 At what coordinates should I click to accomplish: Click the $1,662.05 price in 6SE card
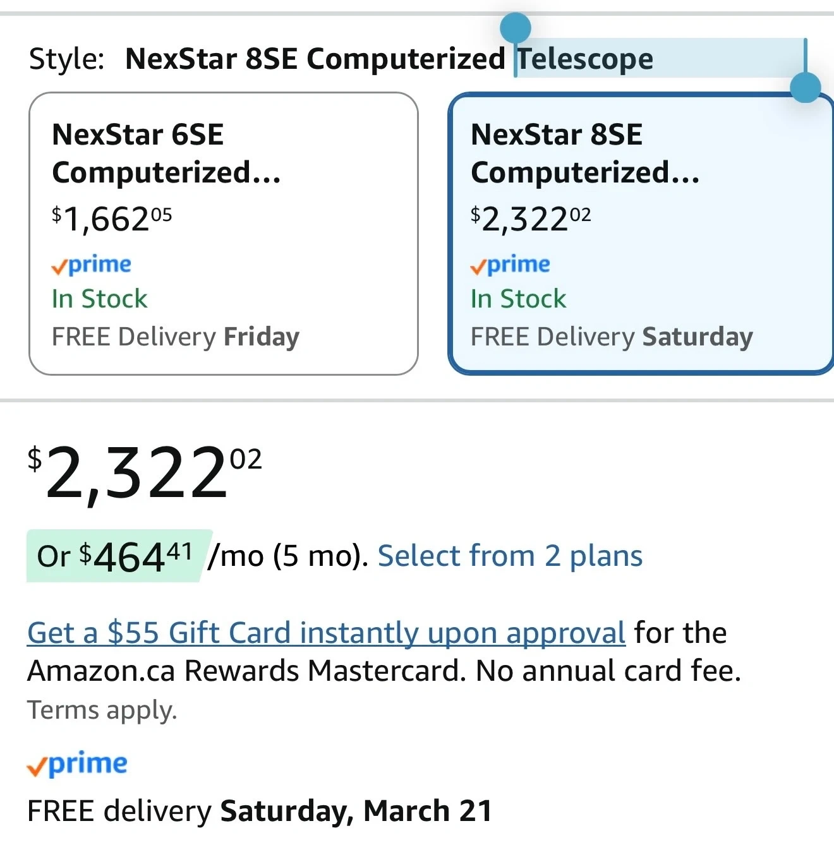pos(112,219)
